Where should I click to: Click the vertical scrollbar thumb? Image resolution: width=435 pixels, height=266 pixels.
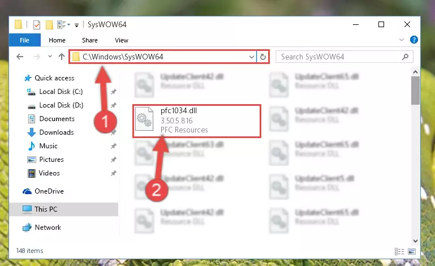pyautogui.click(x=415, y=91)
